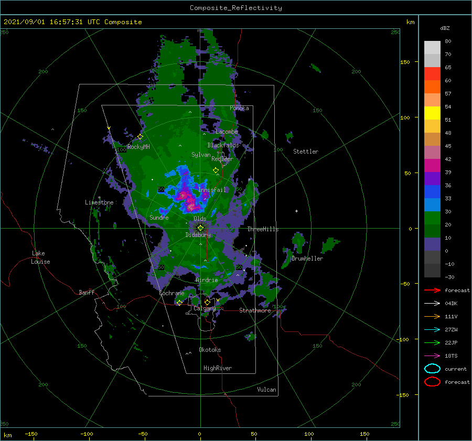
Task: Click the Vulcan label
Action: 266,390
